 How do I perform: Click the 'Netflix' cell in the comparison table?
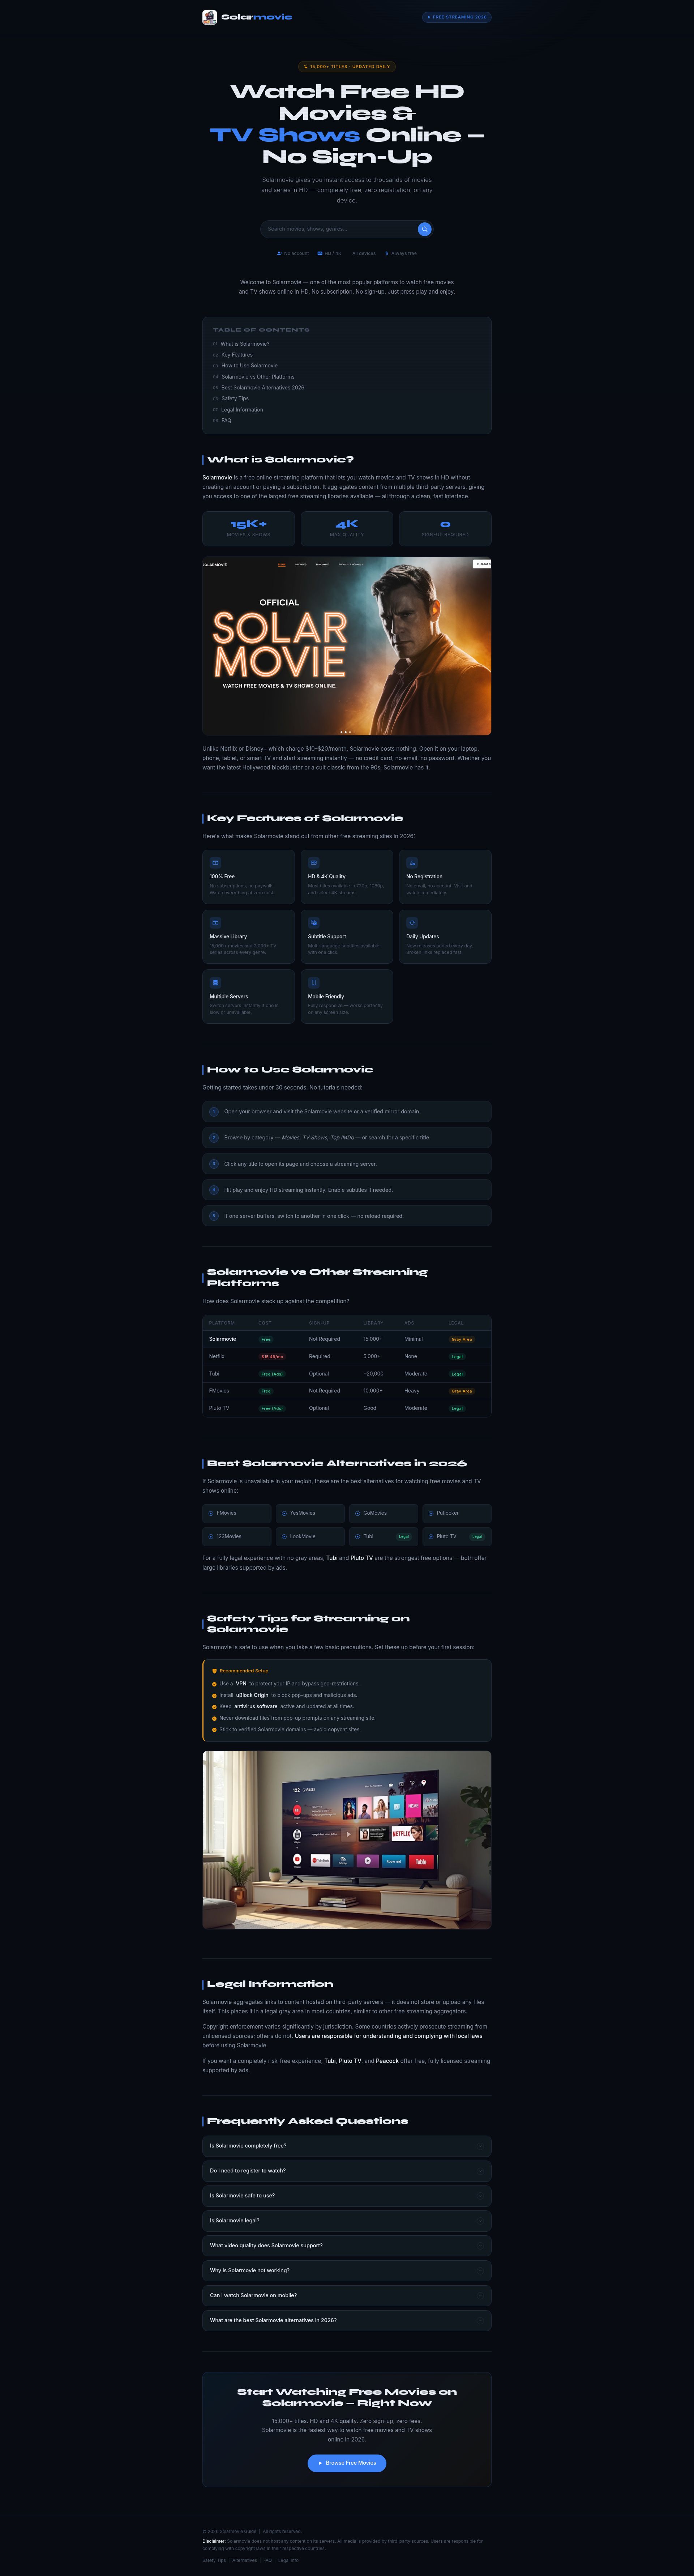[217, 1356]
